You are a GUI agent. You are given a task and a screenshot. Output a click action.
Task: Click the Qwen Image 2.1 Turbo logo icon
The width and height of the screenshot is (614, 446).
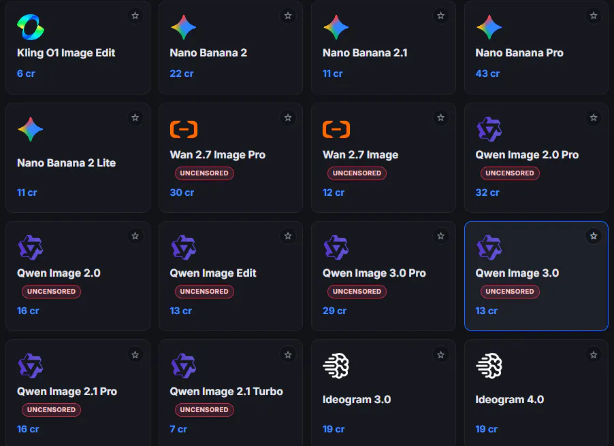pos(184,366)
